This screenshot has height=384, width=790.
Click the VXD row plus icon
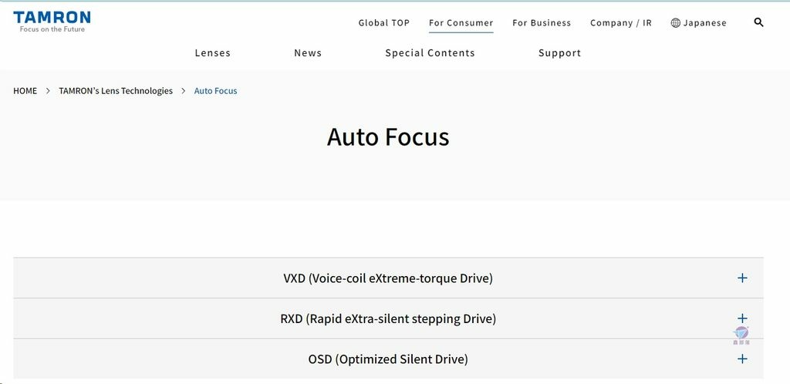(742, 278)
